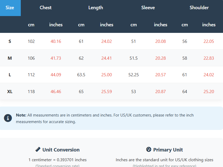Click the Unit Conversion heading
This screenshot has width=223, height=167.
(x=61, y=150)
